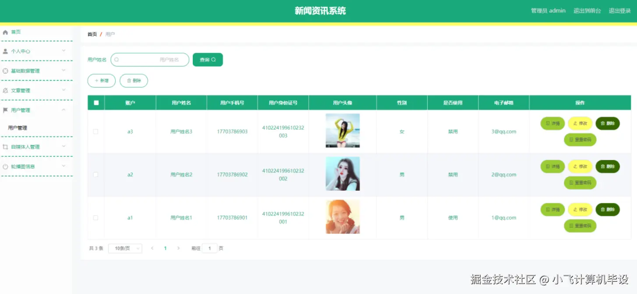Collapse the 用户管理 sidebar chevron
The height and width of the screenshot is (294, 637).
[x=64, y=110]
